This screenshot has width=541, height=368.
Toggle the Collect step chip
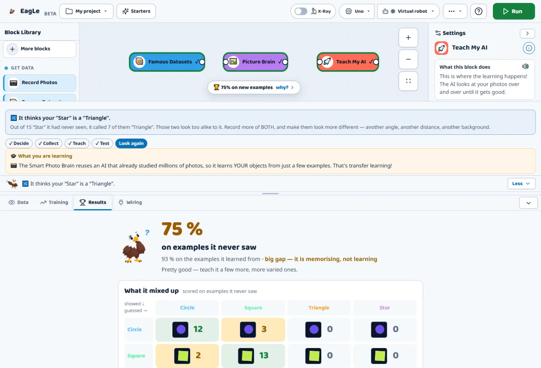(49, 144)
